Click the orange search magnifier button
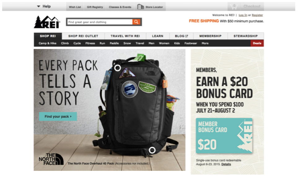Image resolution: width=302 pixels, height=178 pixels. click(x=136, y=22)
